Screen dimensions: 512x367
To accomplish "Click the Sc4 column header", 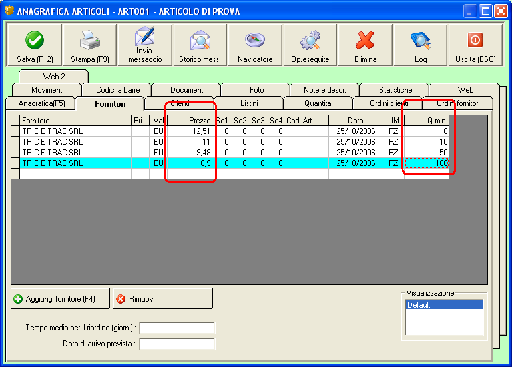I will coord(275,121).
